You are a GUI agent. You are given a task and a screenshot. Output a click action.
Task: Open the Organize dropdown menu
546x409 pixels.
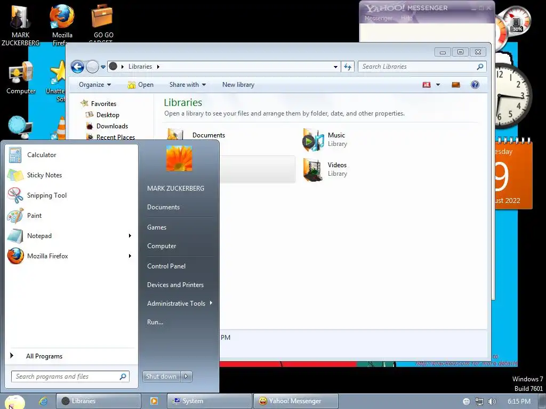pyautogui.click(x=95, y=85)
